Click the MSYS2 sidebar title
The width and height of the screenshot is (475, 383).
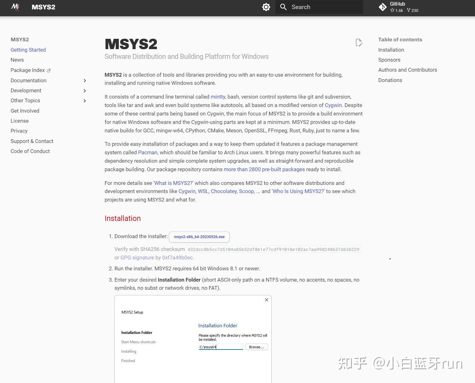click(x=20, y=39)
